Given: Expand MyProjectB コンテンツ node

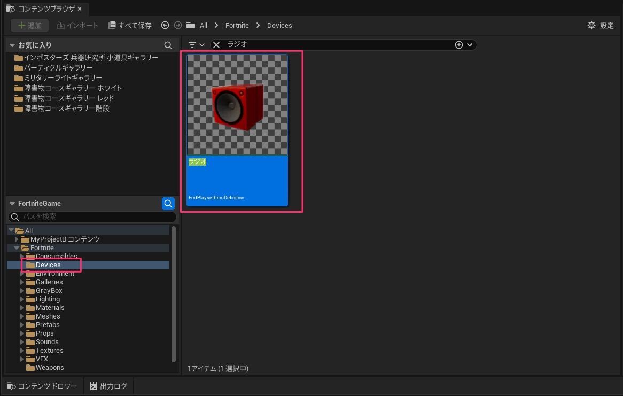Looking at the screenshot, I should 17,239.
